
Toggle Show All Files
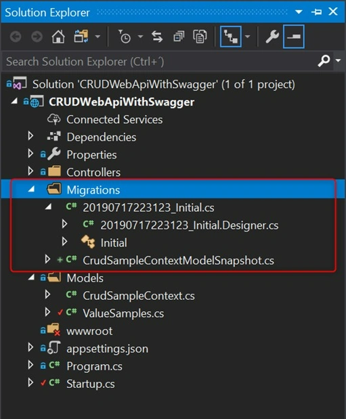[200, 37]
